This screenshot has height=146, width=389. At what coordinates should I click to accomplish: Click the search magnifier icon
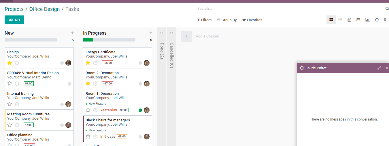(387, 9)
